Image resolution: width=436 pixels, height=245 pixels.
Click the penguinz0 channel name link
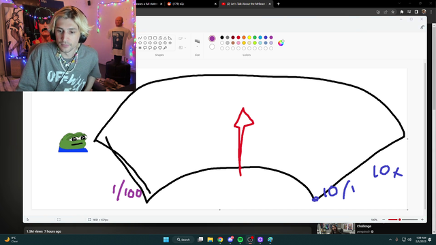tap(363, 231)
